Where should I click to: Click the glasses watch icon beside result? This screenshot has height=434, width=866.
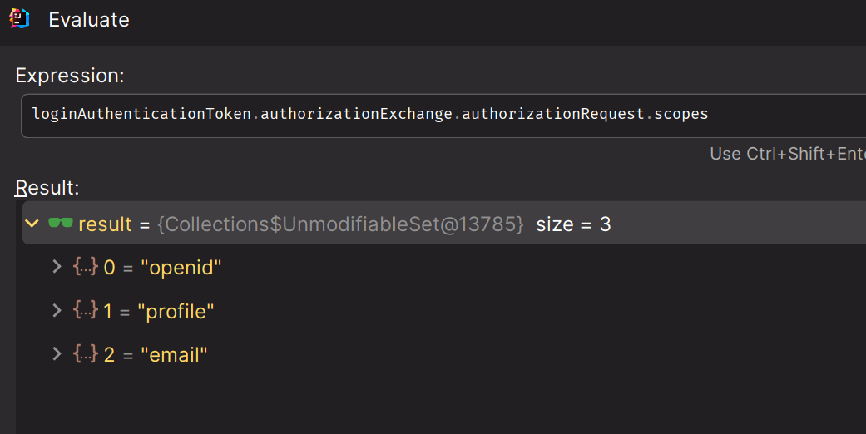(61, 223)
